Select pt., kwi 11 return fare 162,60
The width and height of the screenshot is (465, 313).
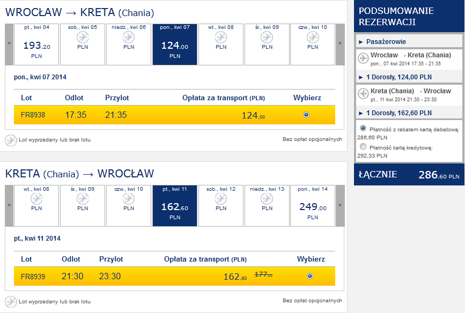coord(175,206)
